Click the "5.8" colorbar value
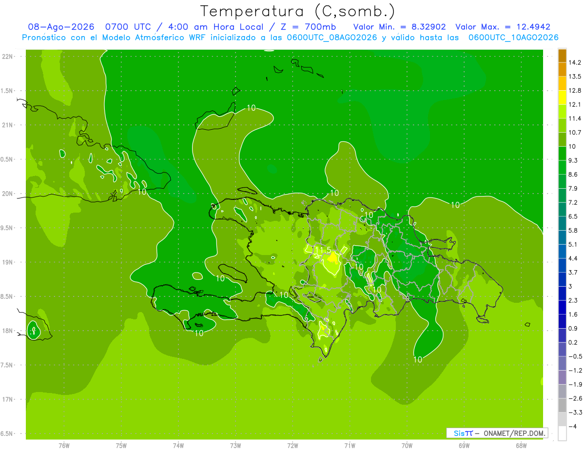Screen dimensions: 585x452 (x=574, y=230)
